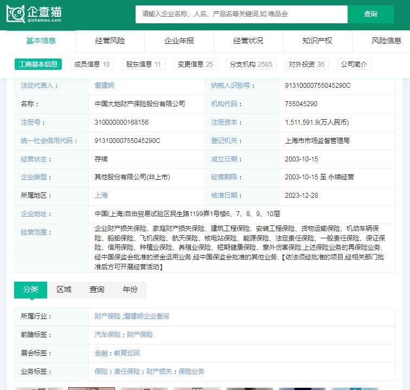Open legal representative 雷建明 link
Viewport: 410px width, 390px height.
coord(104,86)
